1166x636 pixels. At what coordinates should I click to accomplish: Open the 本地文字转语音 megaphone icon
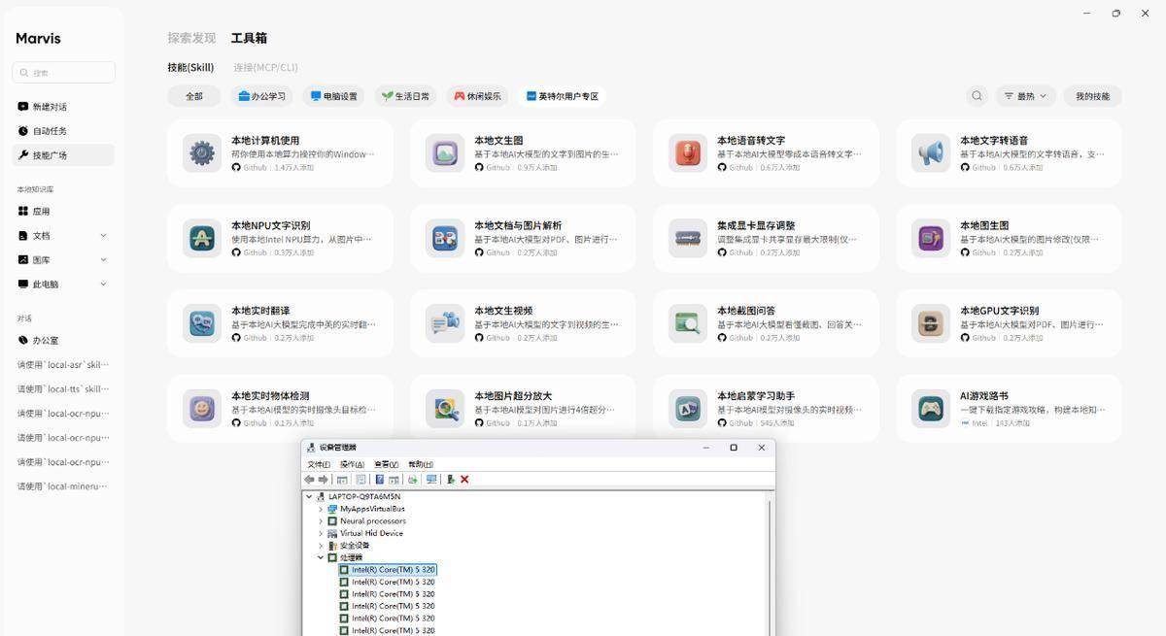pos(931,153)
